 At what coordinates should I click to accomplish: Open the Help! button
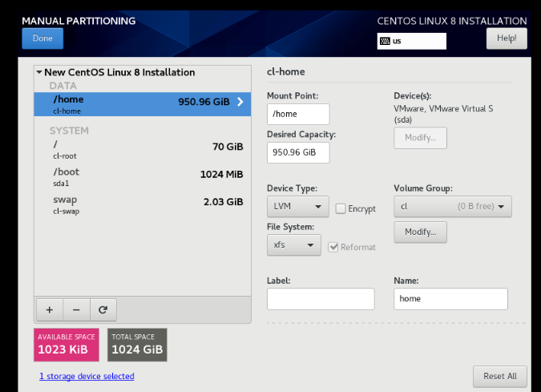(x=507, y=38)
